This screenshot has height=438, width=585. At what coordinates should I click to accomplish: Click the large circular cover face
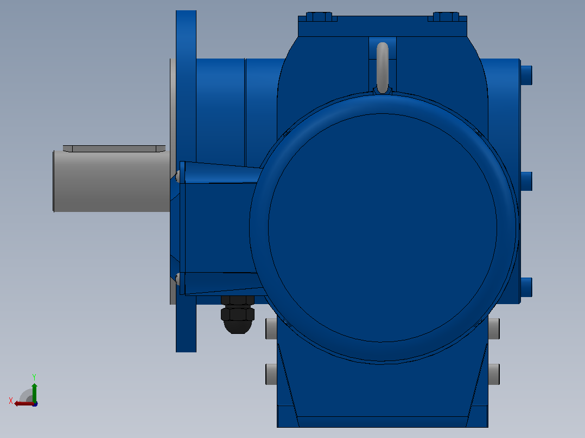click(383, 227)
